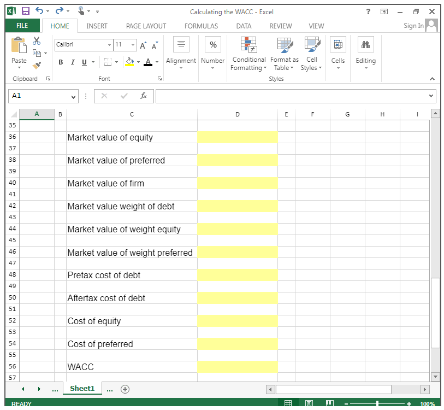Toggle Bold formatting
The height and width of the screenshot is (410, 444).
61,62
